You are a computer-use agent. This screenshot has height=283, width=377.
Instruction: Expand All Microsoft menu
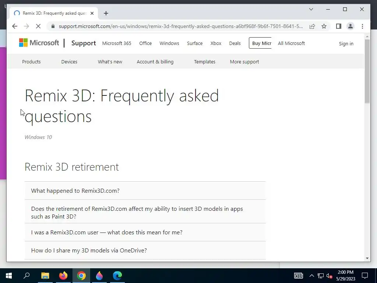[292, 43]
